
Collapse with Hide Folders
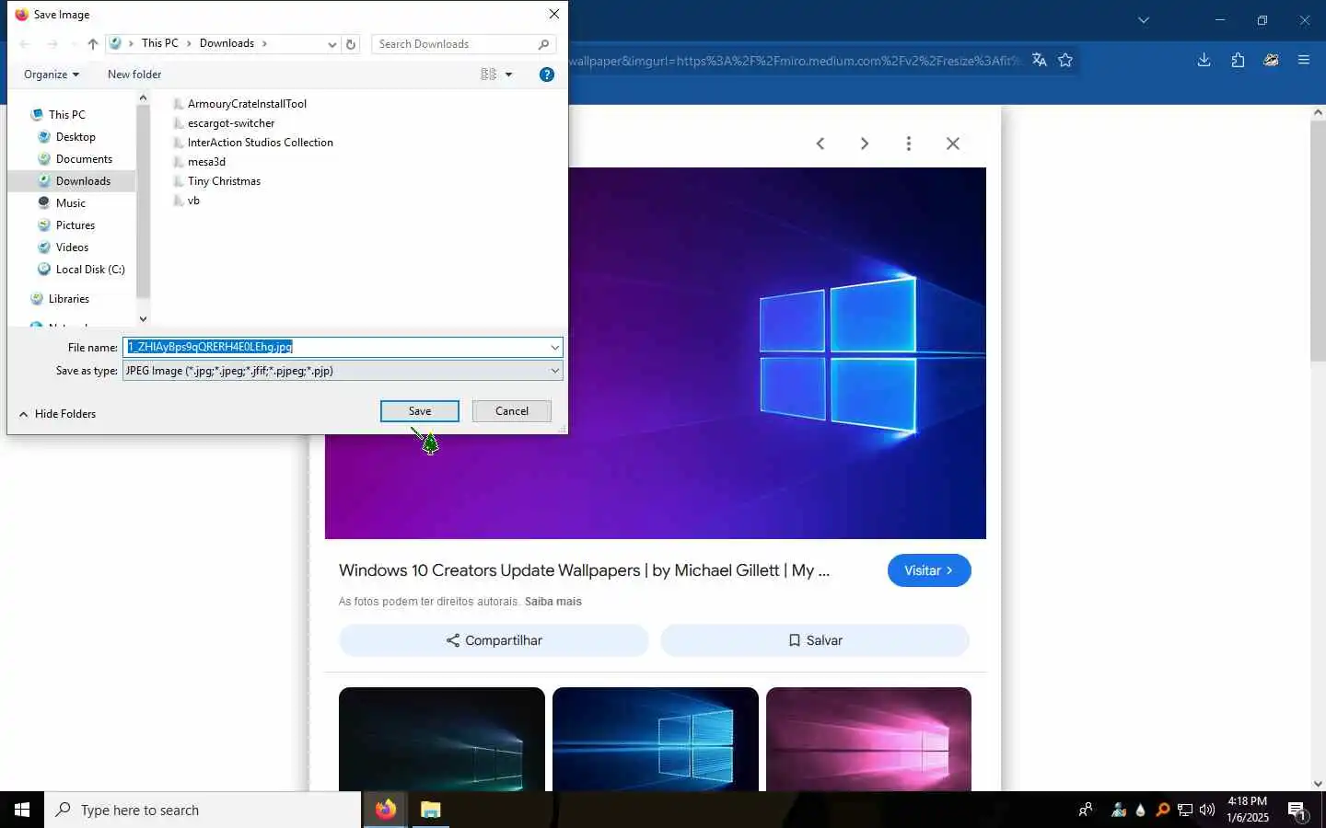[x=57, y=414]
